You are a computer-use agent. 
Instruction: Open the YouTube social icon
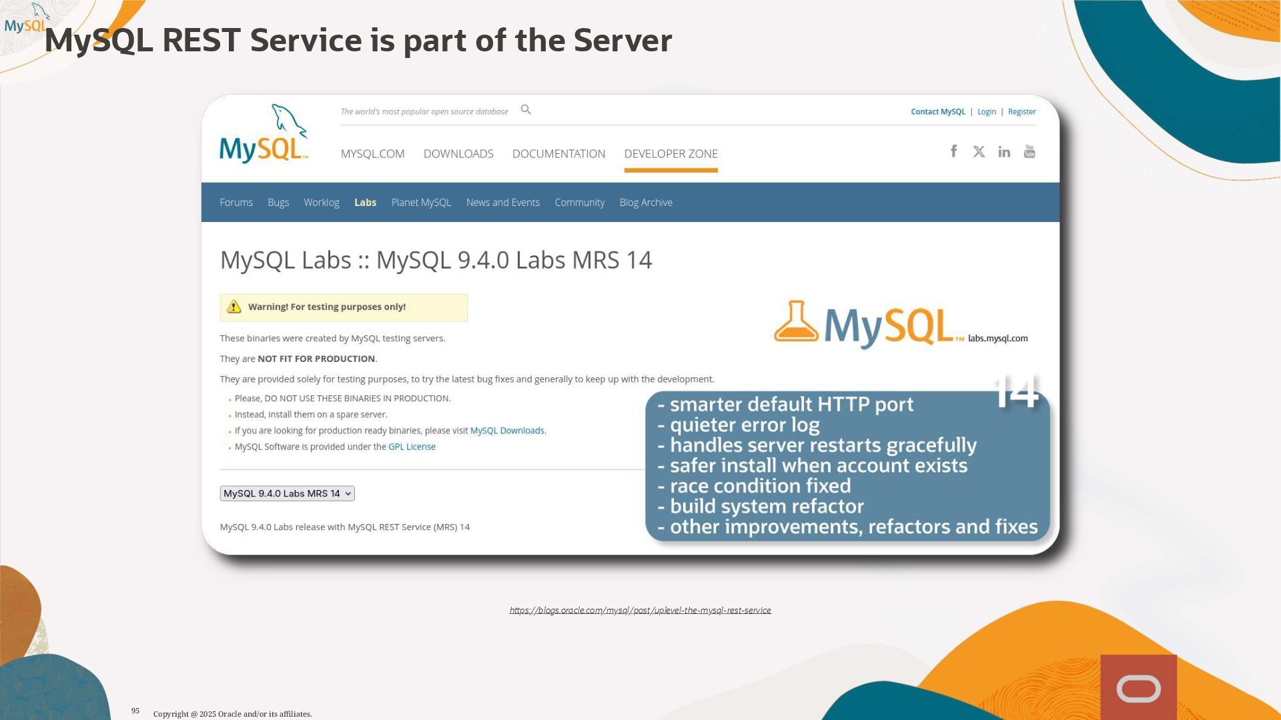pyautogui.click(x=1029, y=151)
